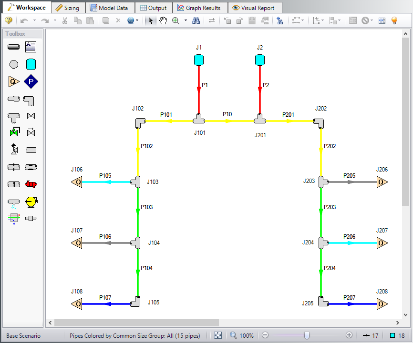The height and width of the screenshot is (343, 413).
Task: Open the Graph Results tab
Action: (x=200, y=7)
